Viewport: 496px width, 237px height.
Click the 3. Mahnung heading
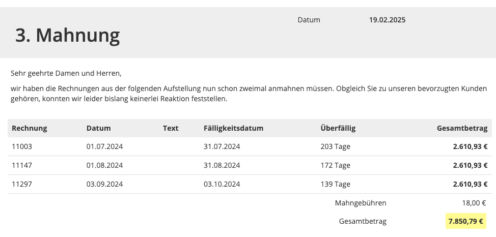pos(67,35)
